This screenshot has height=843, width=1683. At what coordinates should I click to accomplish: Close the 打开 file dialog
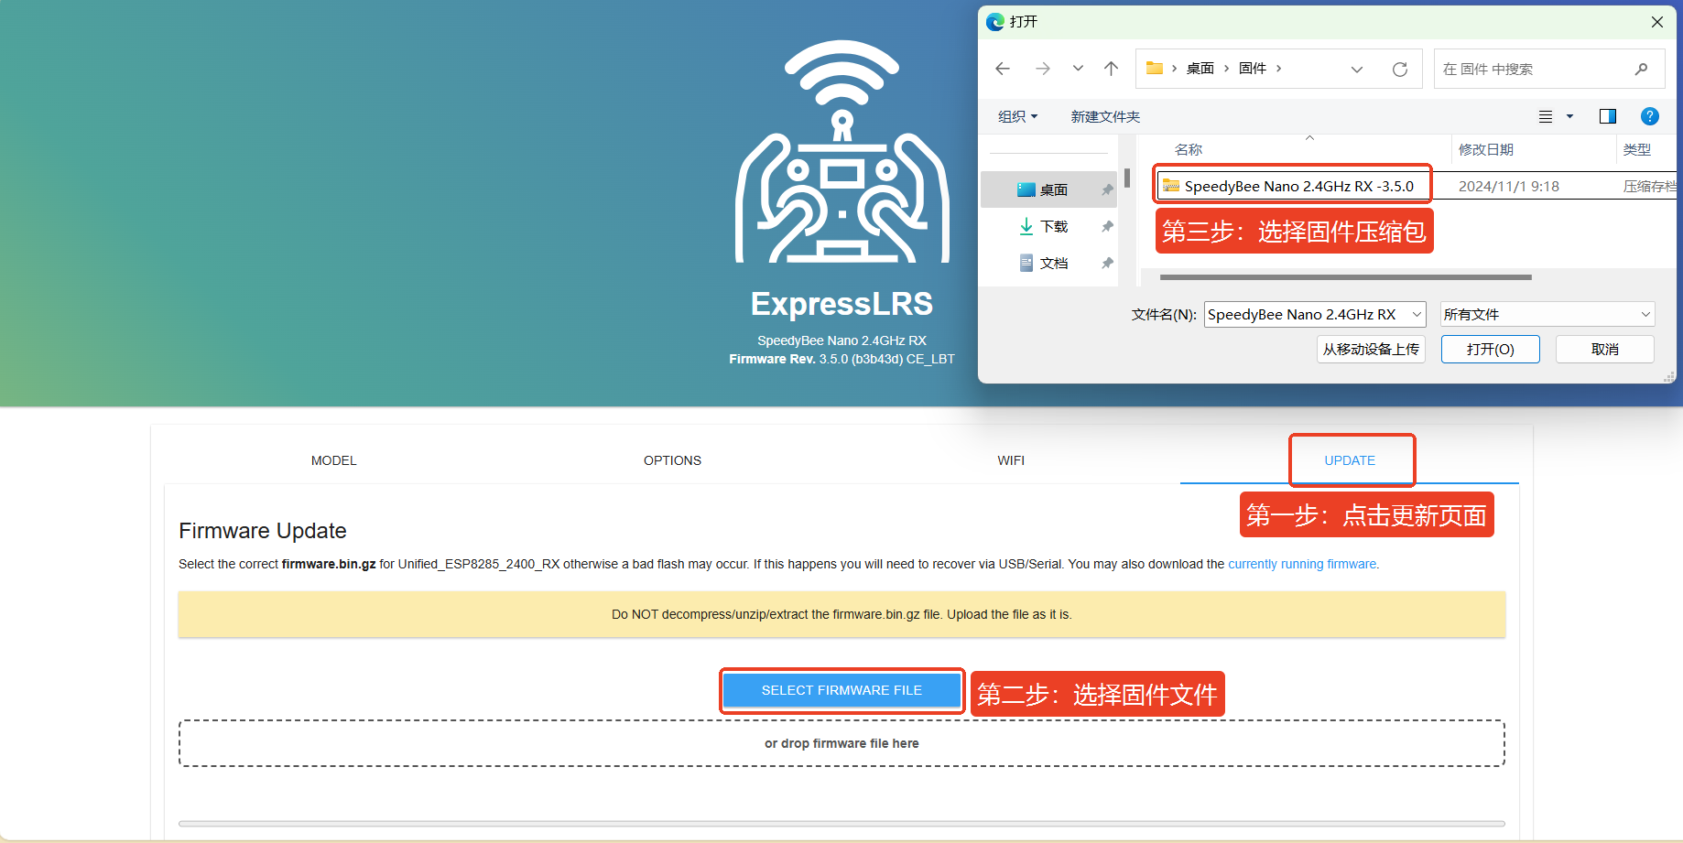click(x=1656, y=22)
